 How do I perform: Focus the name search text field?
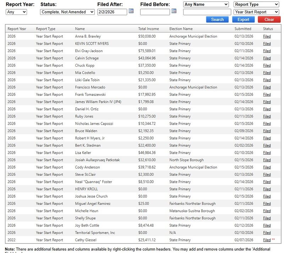[207, 12]
